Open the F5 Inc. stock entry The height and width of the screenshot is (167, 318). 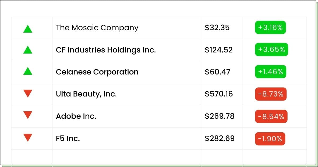(x=68, y=138)
